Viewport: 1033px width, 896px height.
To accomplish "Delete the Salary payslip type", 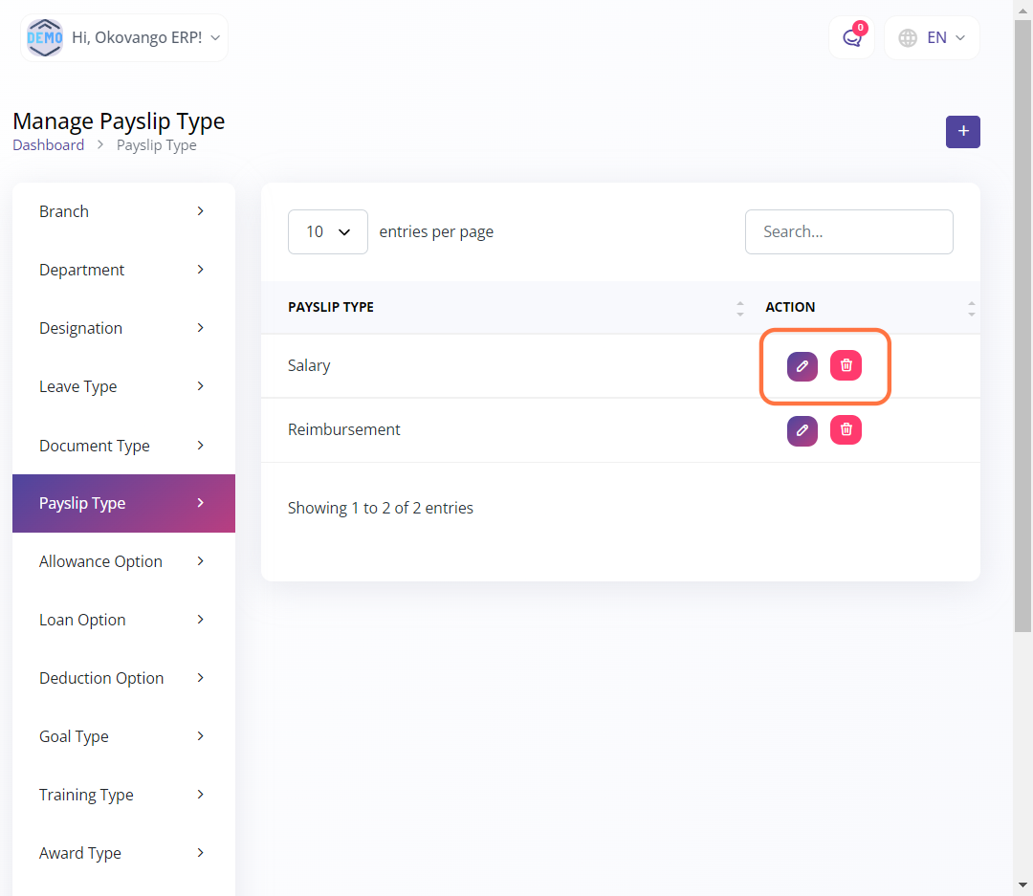I will [846, 365].
